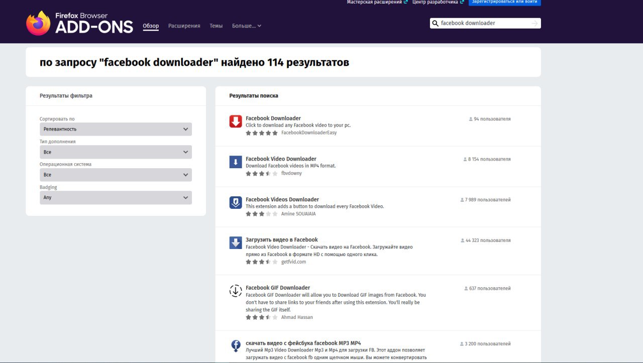Click the search magnifier icon
The width and height of the screenshot is (643, 363).
[x=436, y=23]
